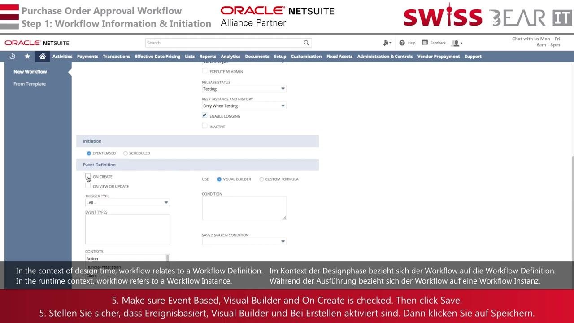Click the Help link text
574x323 pixels.
pos(412,43)
